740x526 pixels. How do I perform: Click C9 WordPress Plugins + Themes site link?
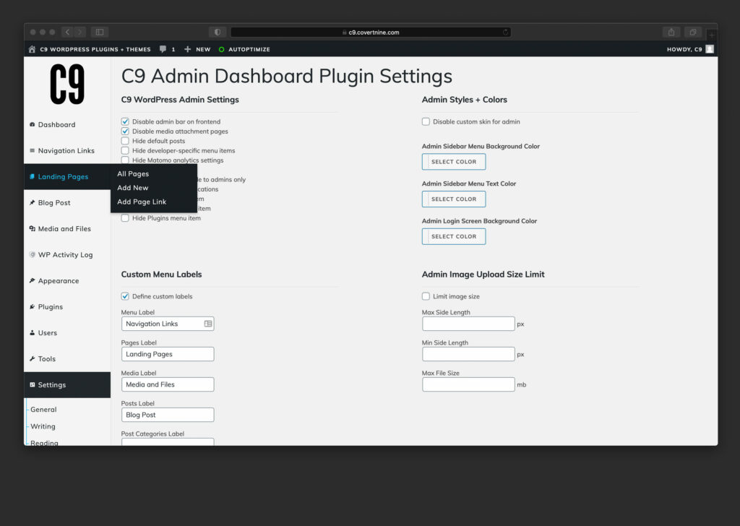95,49
